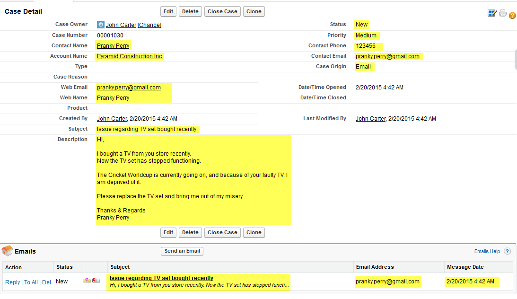Click To All in the email row
The height and width of the screenshot is (299, 517).
[x=31, y=282]
